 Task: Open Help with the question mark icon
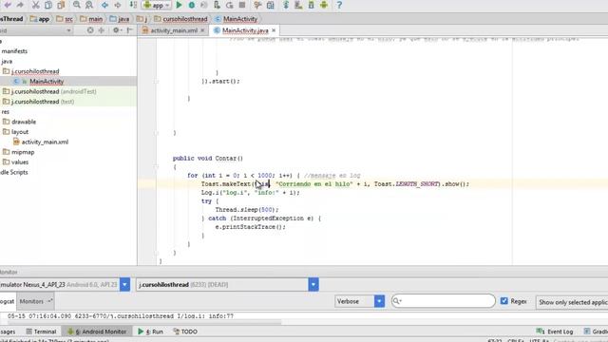pyautogui.click(x=339, y=5)
